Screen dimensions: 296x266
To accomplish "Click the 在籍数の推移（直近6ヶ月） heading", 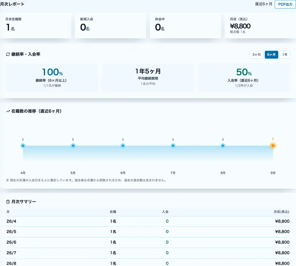I will pos(36,111).
